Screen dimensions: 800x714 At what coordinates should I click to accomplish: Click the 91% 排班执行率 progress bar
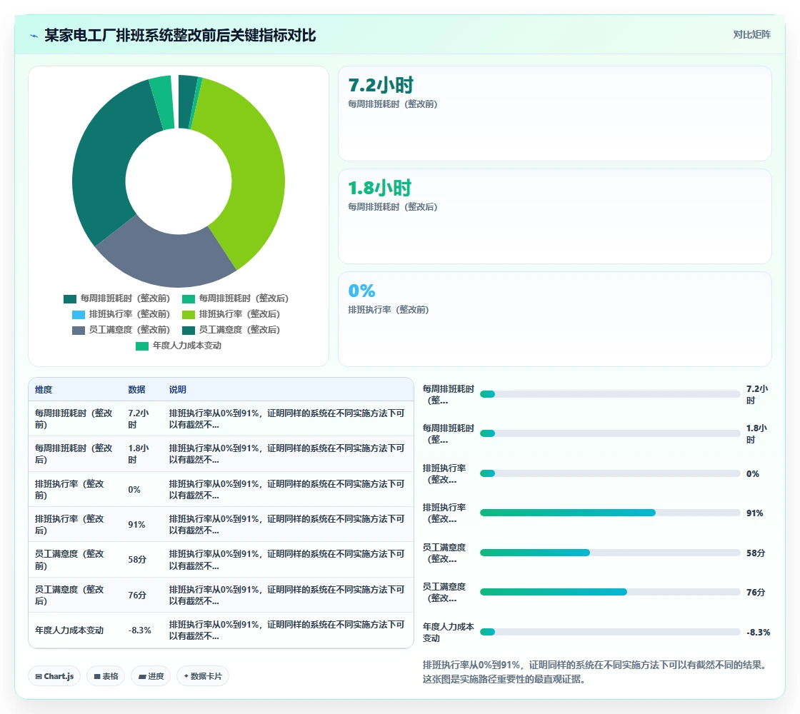click(x=610, y=513)
